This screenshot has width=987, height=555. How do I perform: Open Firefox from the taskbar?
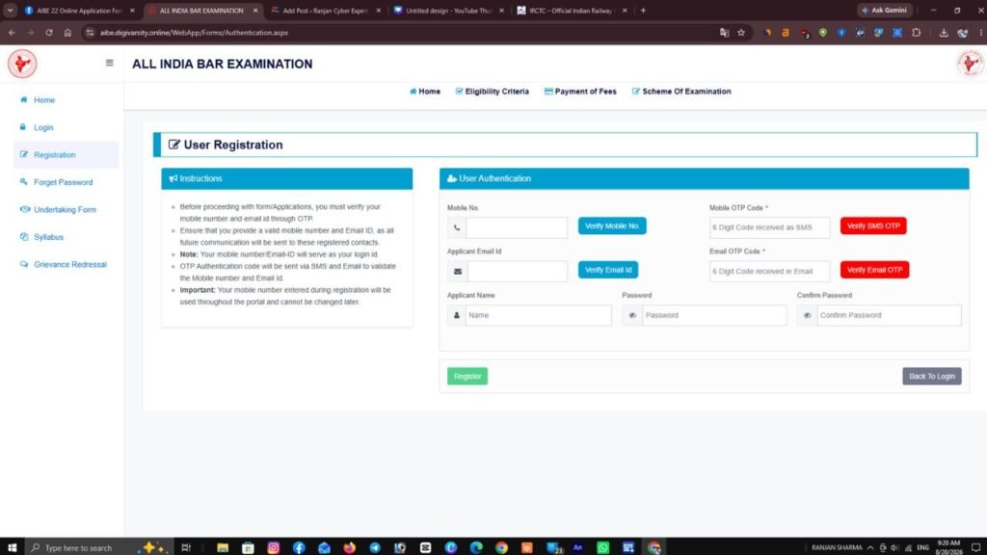(x=349, y=547)
